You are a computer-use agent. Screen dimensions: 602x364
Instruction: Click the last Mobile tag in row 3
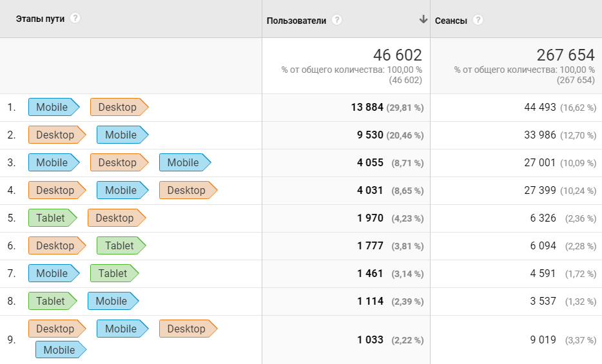click(184, 162)
